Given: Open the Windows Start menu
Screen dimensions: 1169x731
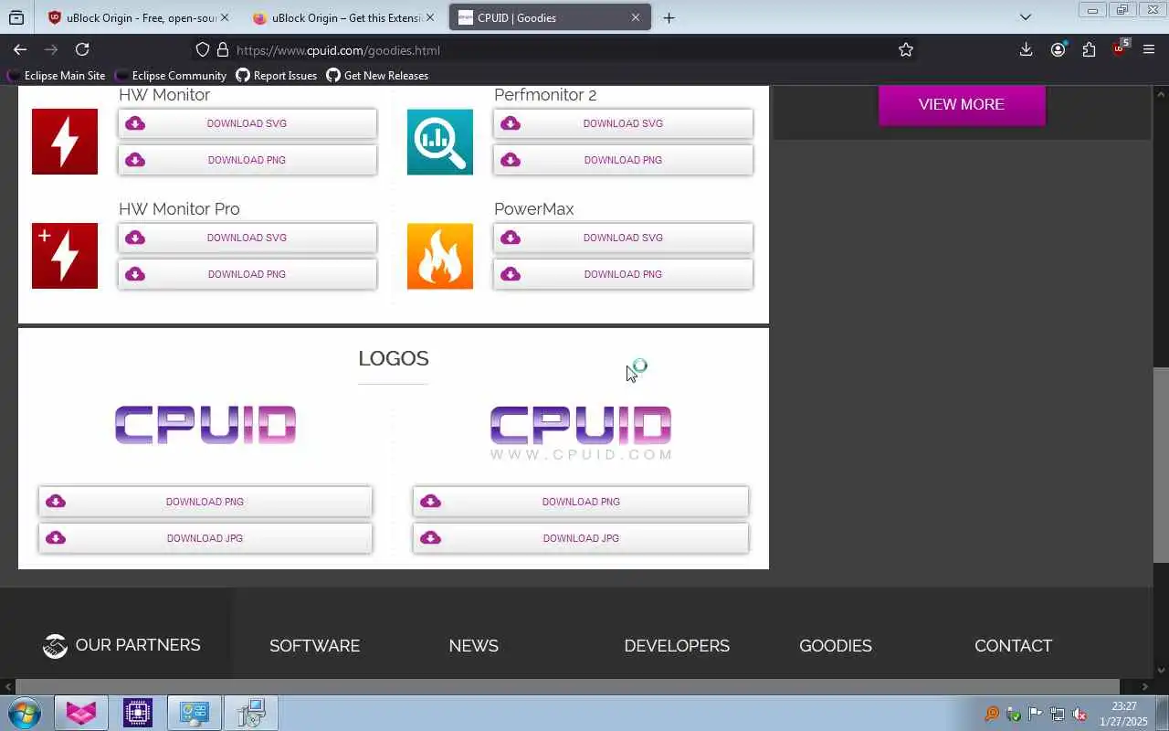Looking at the screenshot, I should (x=25, y=713).
